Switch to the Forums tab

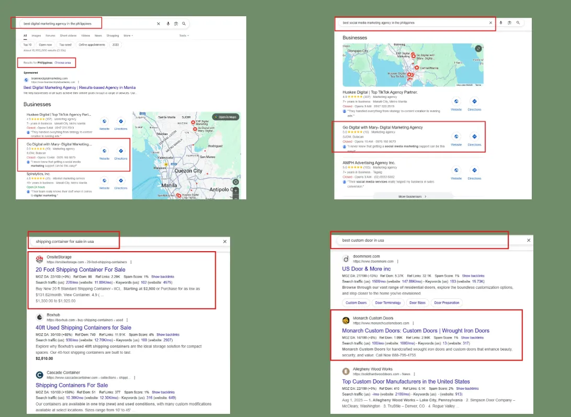[x=50, y=36]
